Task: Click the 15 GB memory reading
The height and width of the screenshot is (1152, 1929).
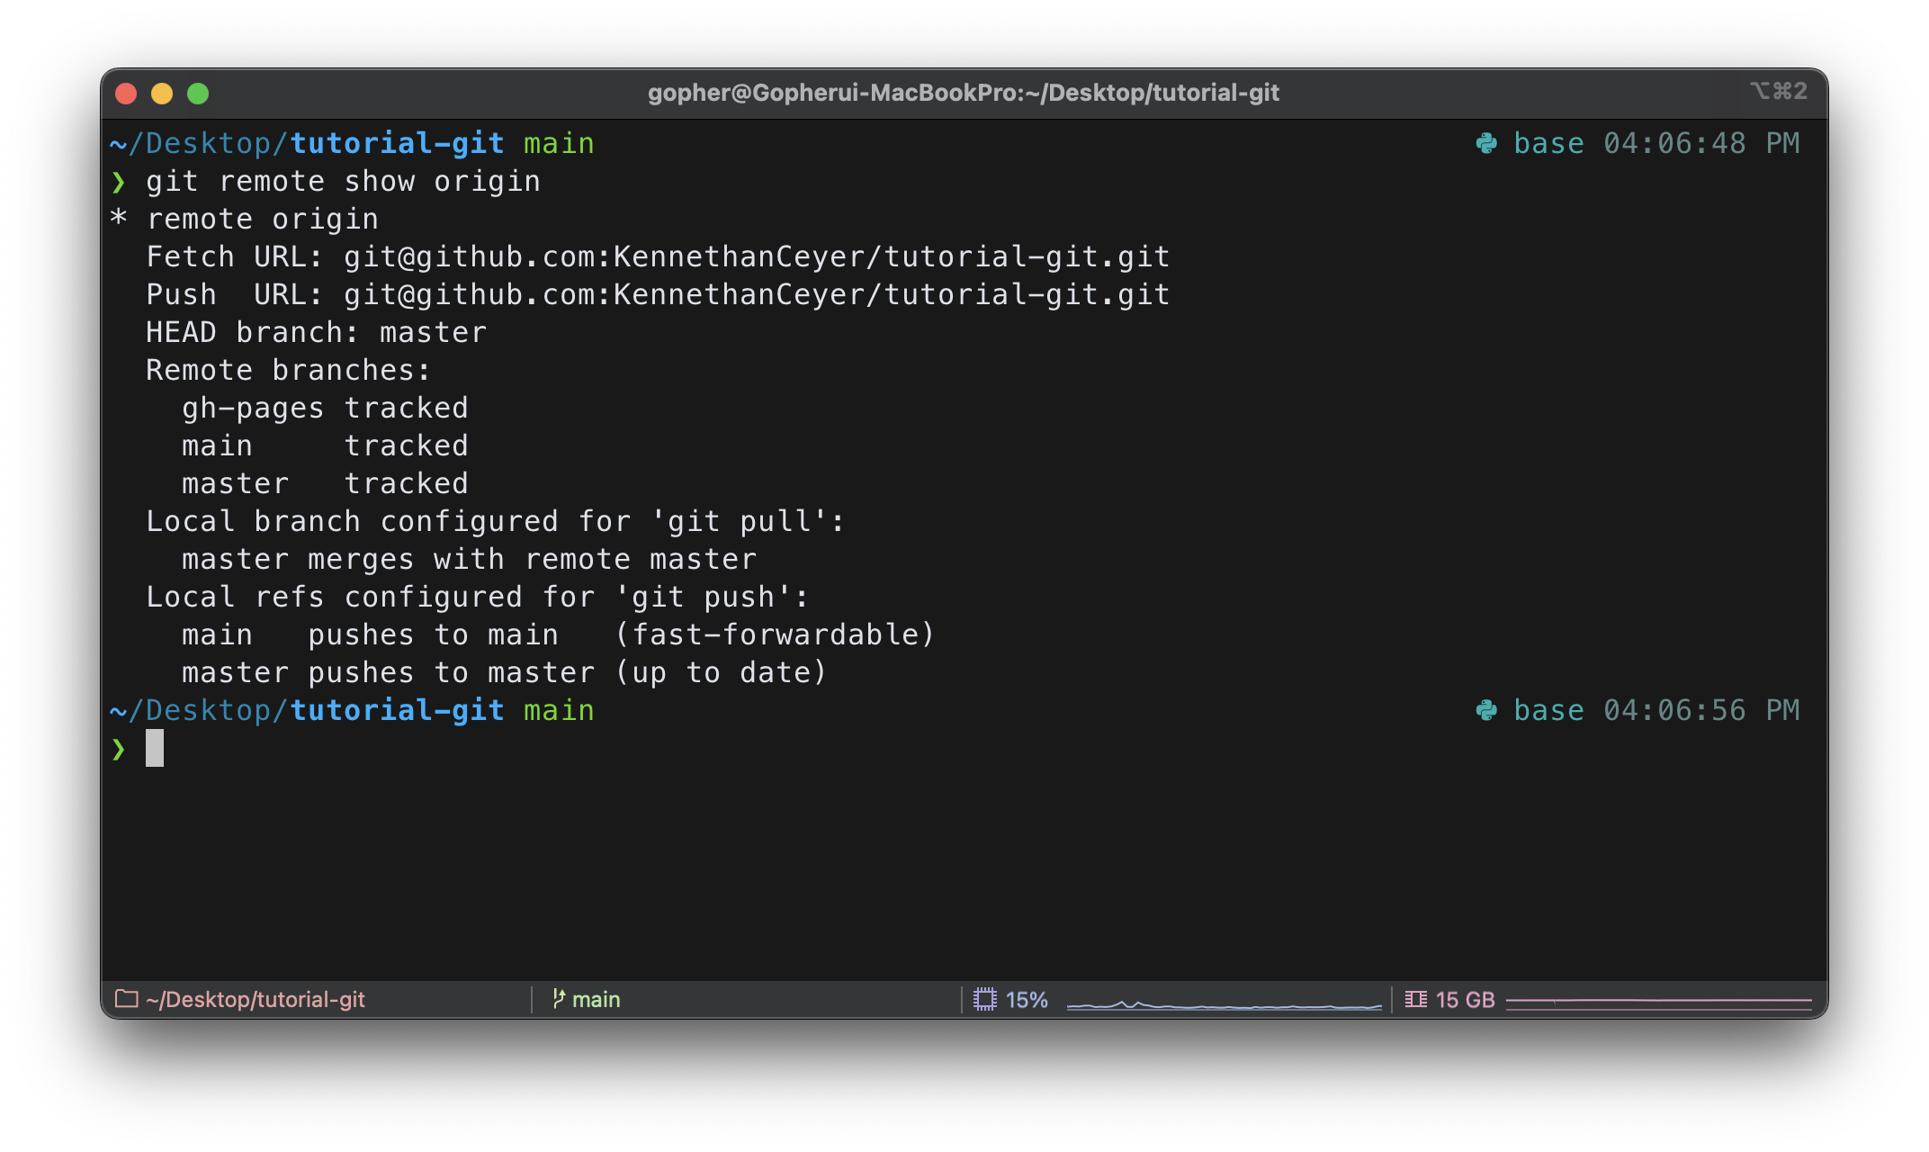Action: point(1465,999)
